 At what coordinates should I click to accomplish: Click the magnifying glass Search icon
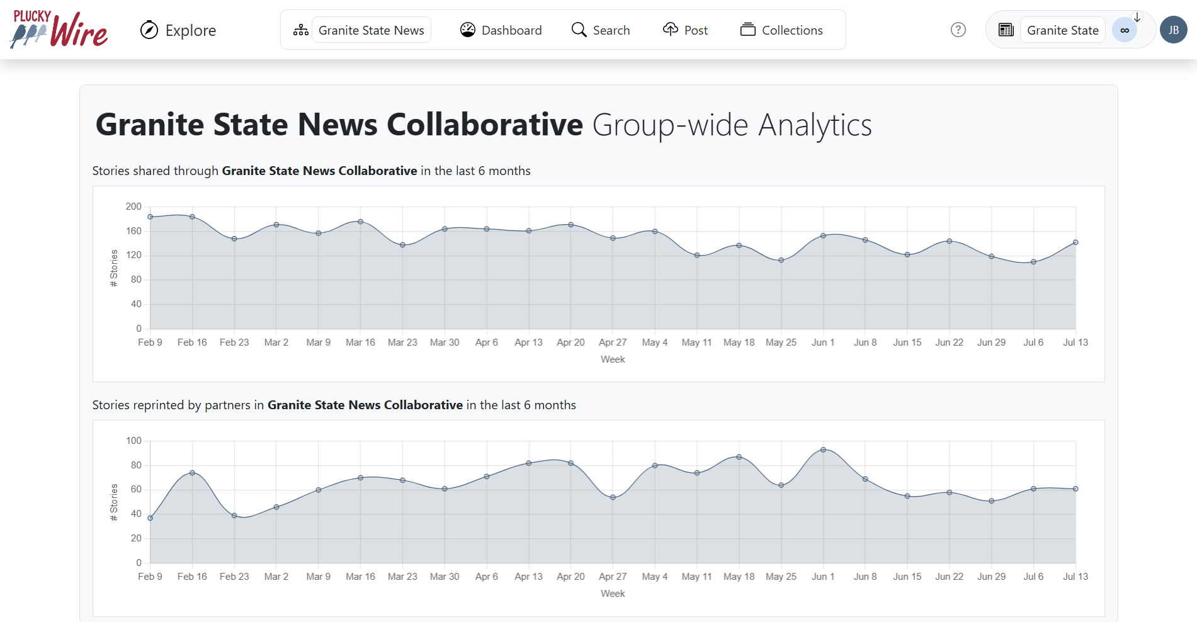578,30
